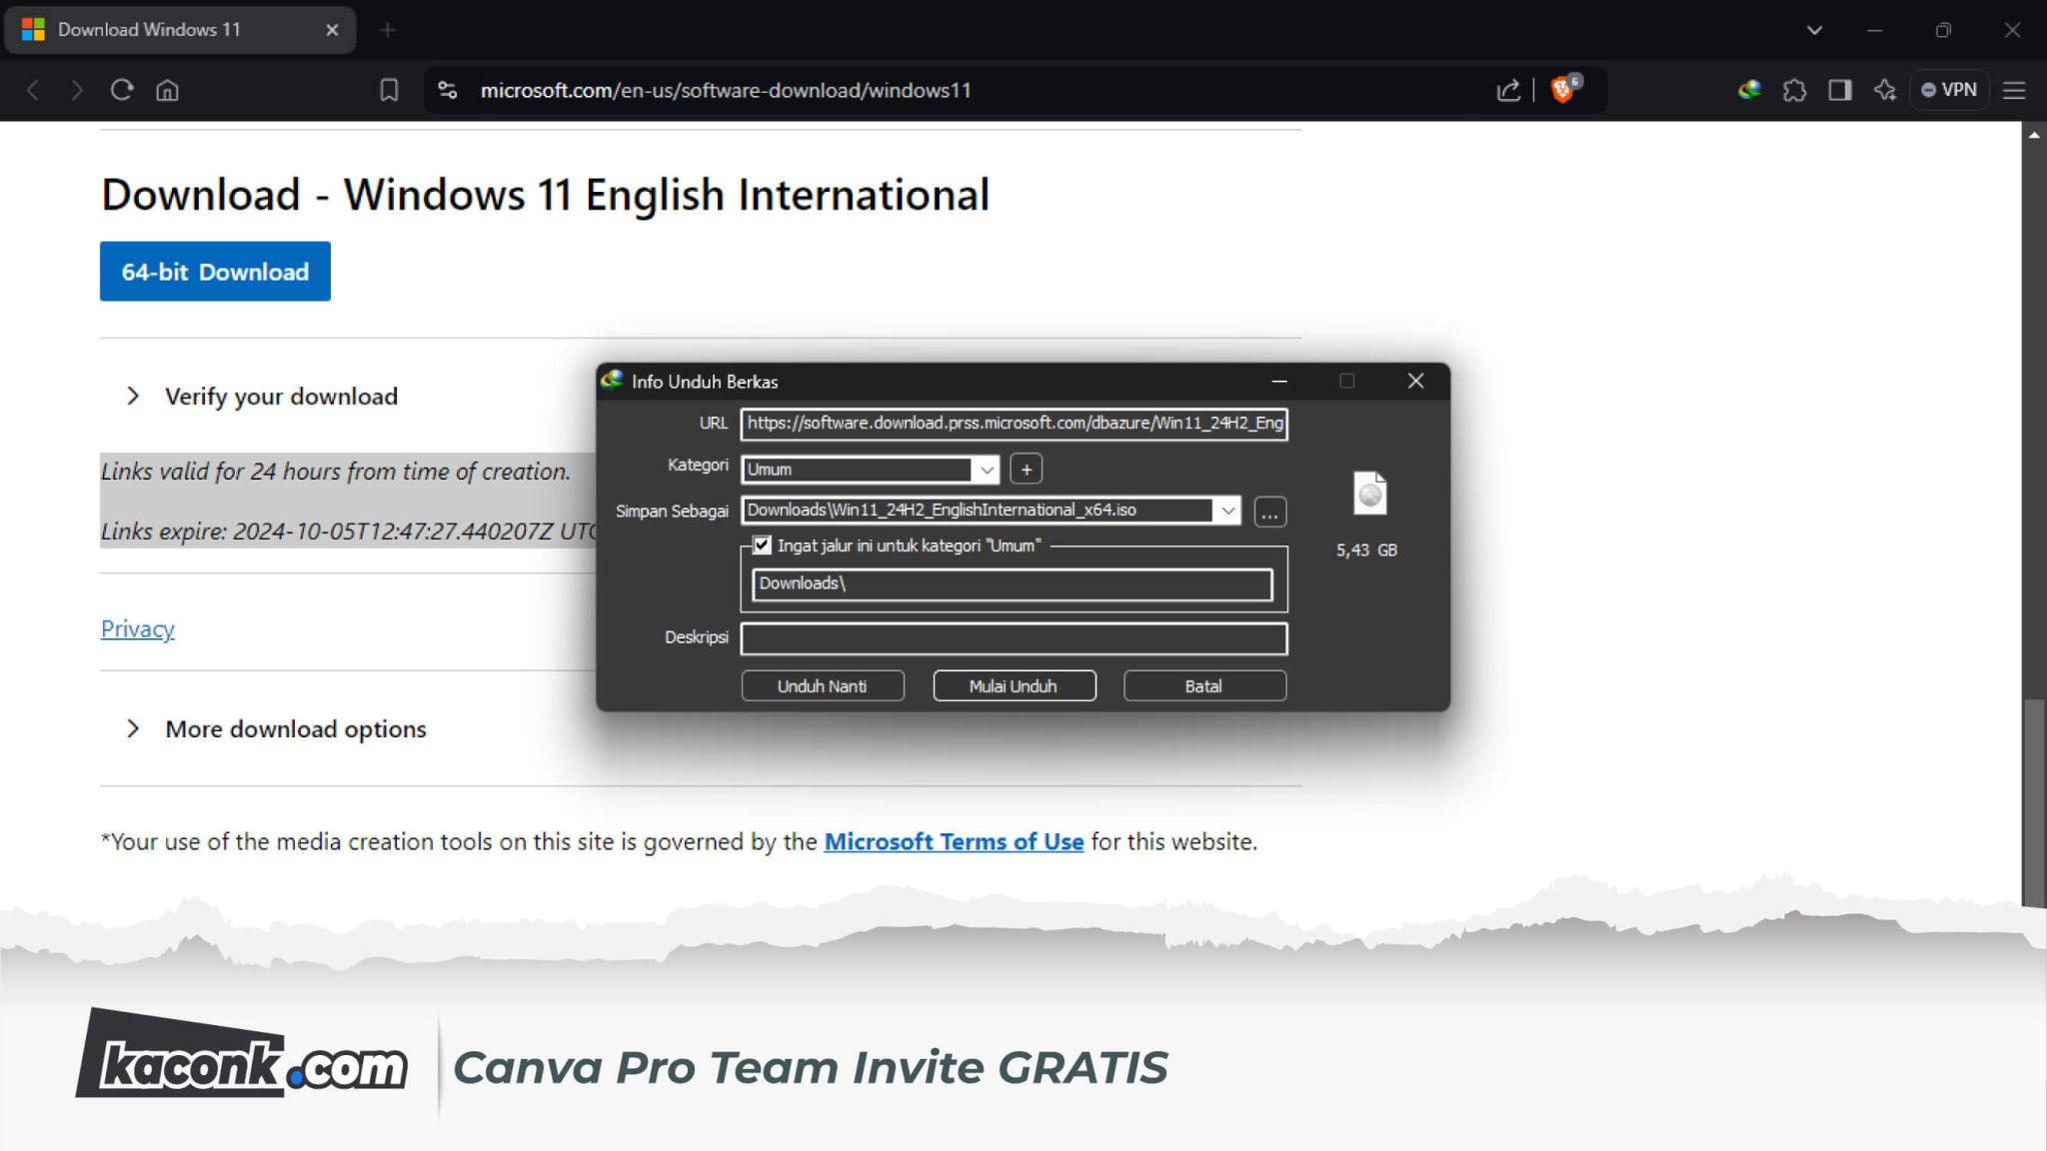
Task: Reload the current page
Action: point(121,90)
